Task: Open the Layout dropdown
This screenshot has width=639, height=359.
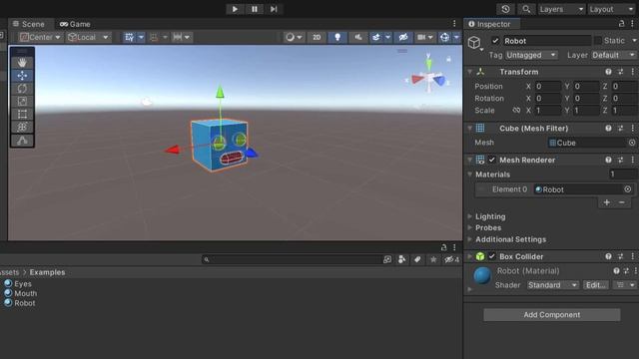Action: 611,9
